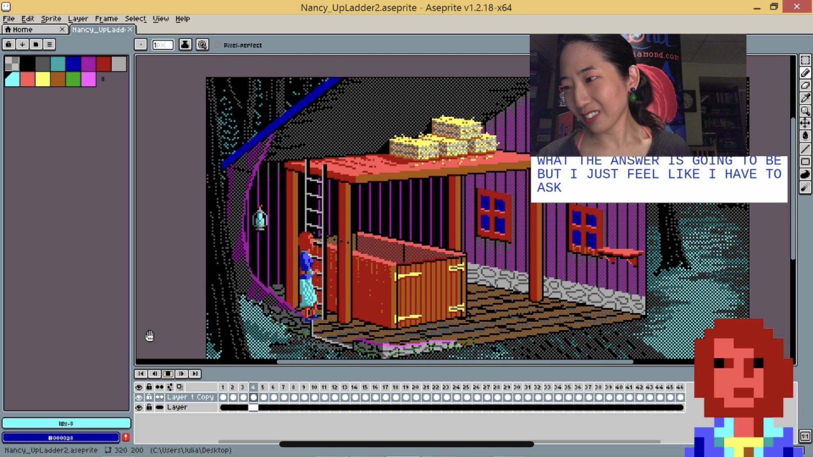Hide the bottom Layer row
The width and height of the screenshot is (813, 457).
click(139, 407)
